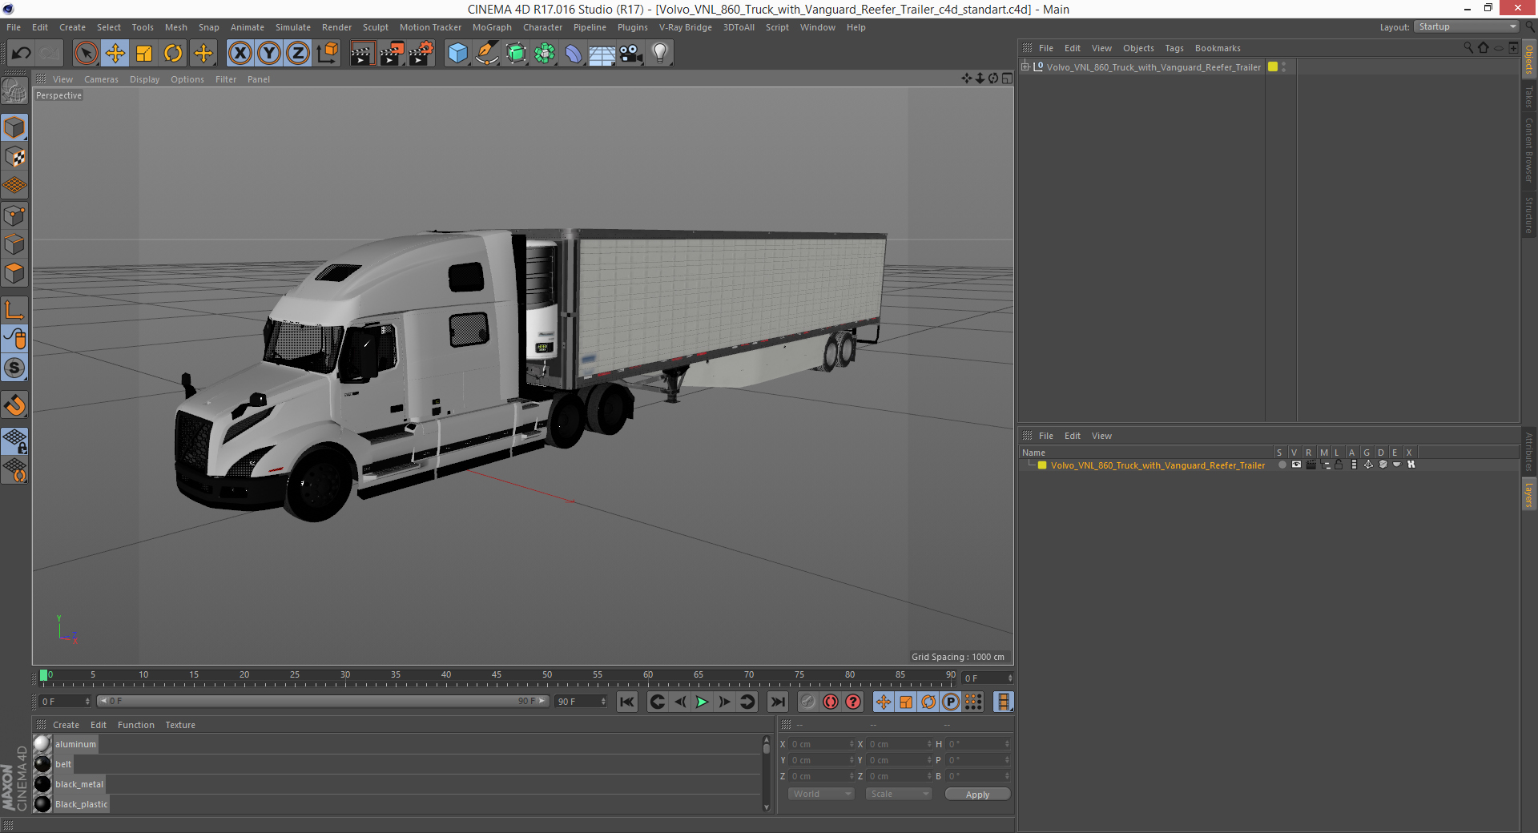Open deformer bend object icon
Image resolution: width=1538 pixels, height=833 pixels.
click(574, 54)
